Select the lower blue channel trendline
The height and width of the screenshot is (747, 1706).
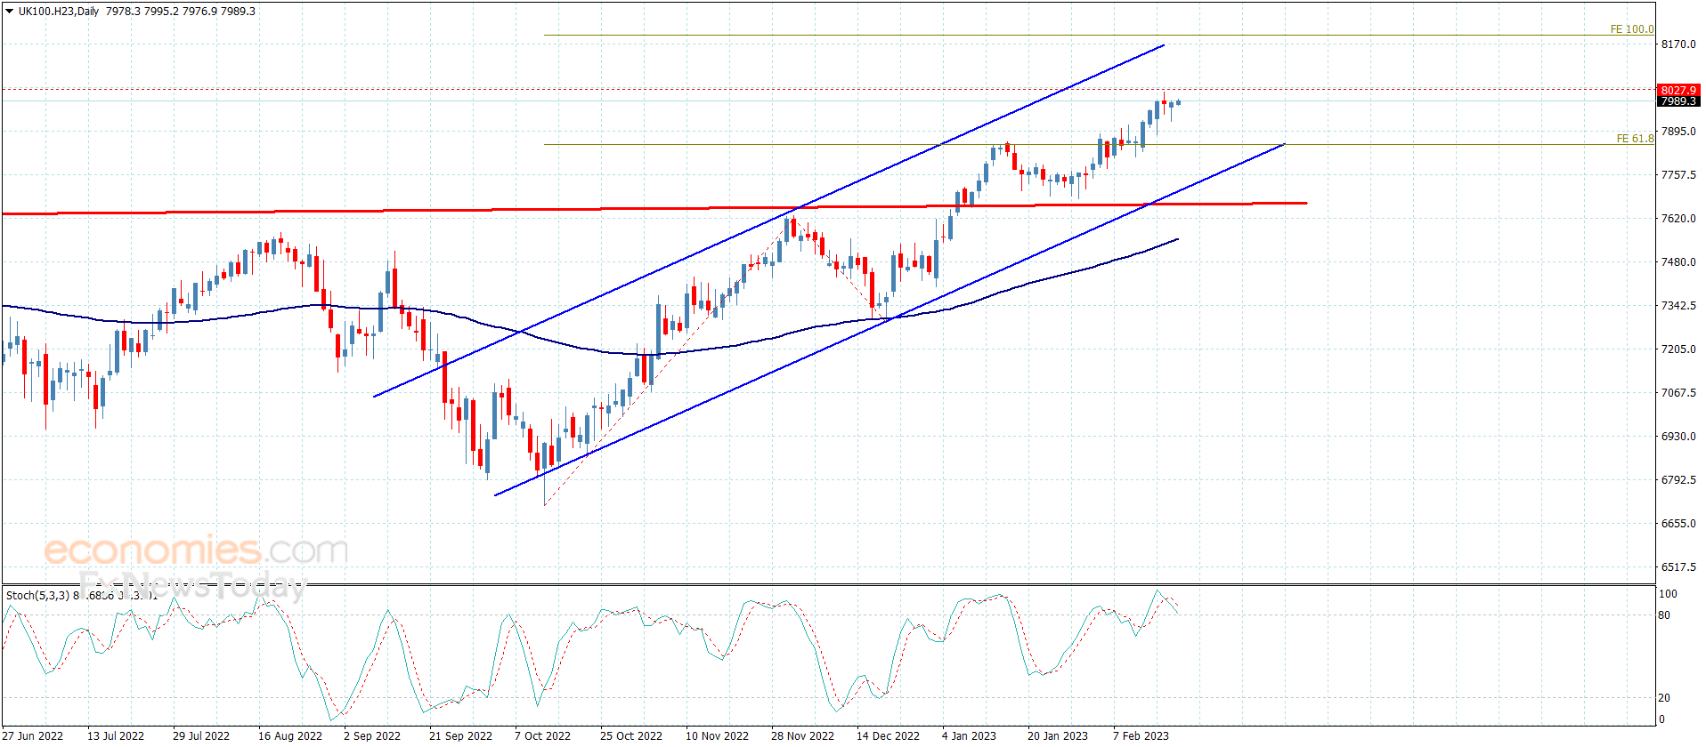[890, 319]
